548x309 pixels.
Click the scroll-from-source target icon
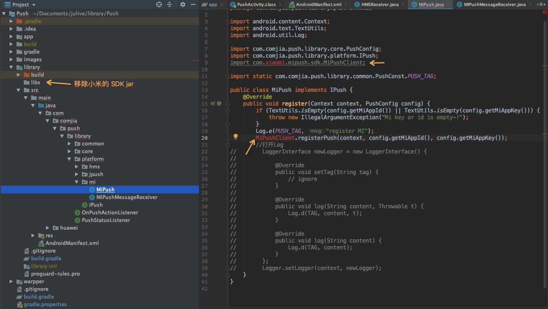[159, 4]
